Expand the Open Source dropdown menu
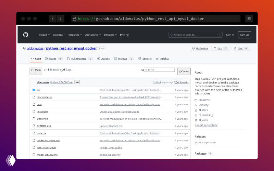Screen dimensions: 274x171 coord(93,35)
